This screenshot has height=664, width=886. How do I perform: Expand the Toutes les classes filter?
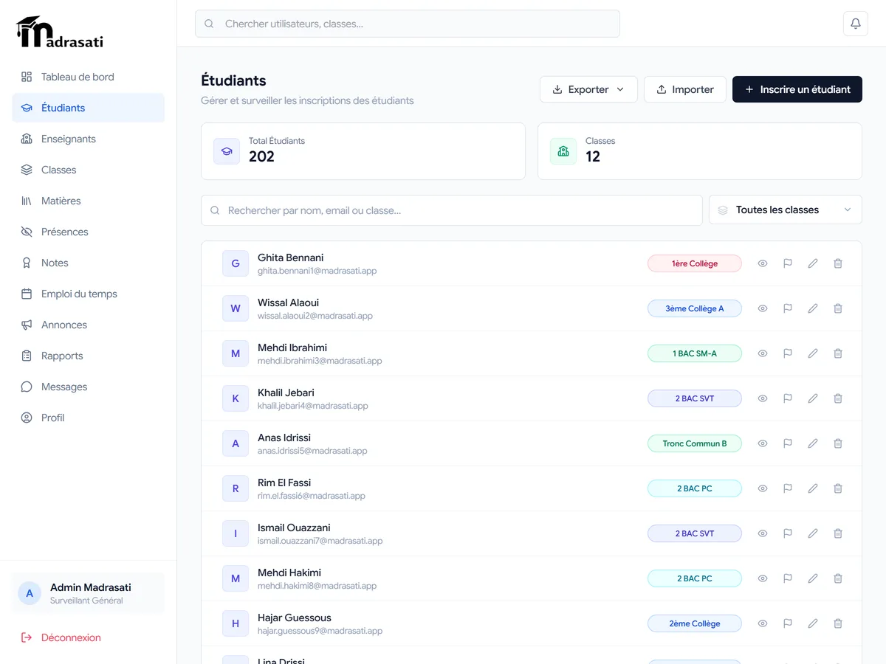click(786, 210)
